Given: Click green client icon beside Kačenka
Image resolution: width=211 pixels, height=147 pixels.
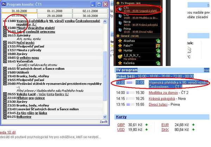Looking at the screenshot, I should [158, 63].
